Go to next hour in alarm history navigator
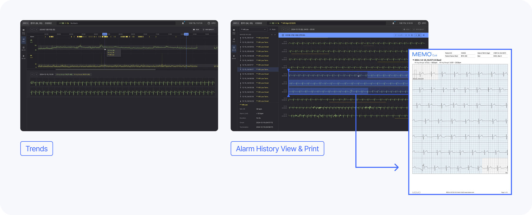Image resolution: width=532 pixels, height=215 pixels. 288,29
